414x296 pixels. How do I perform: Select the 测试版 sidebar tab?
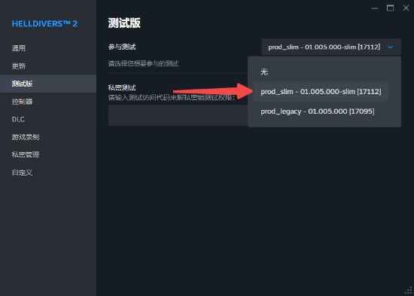tap(48, 84)
